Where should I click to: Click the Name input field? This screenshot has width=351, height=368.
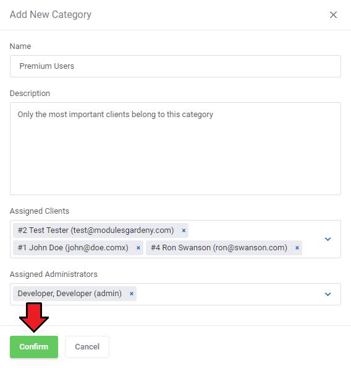point(175,66)
